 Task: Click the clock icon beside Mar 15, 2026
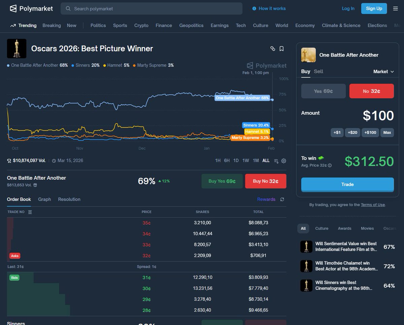pyautogui.click(x=54, y=160)
